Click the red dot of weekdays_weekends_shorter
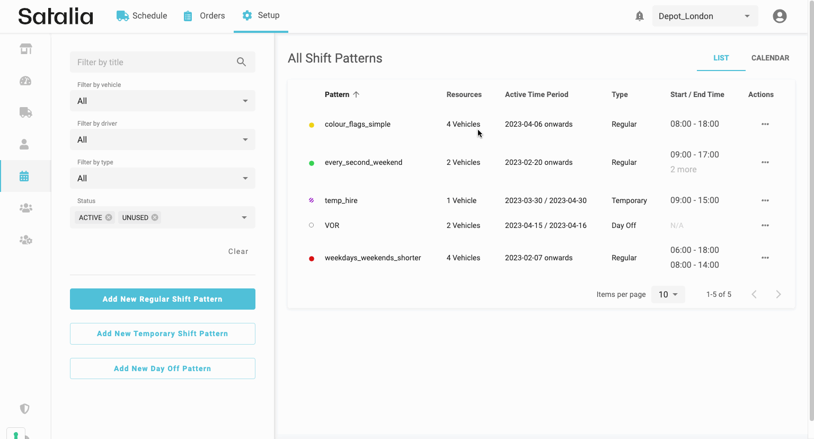The width and height of the screenshot is (814, 439). click(312, 258)
